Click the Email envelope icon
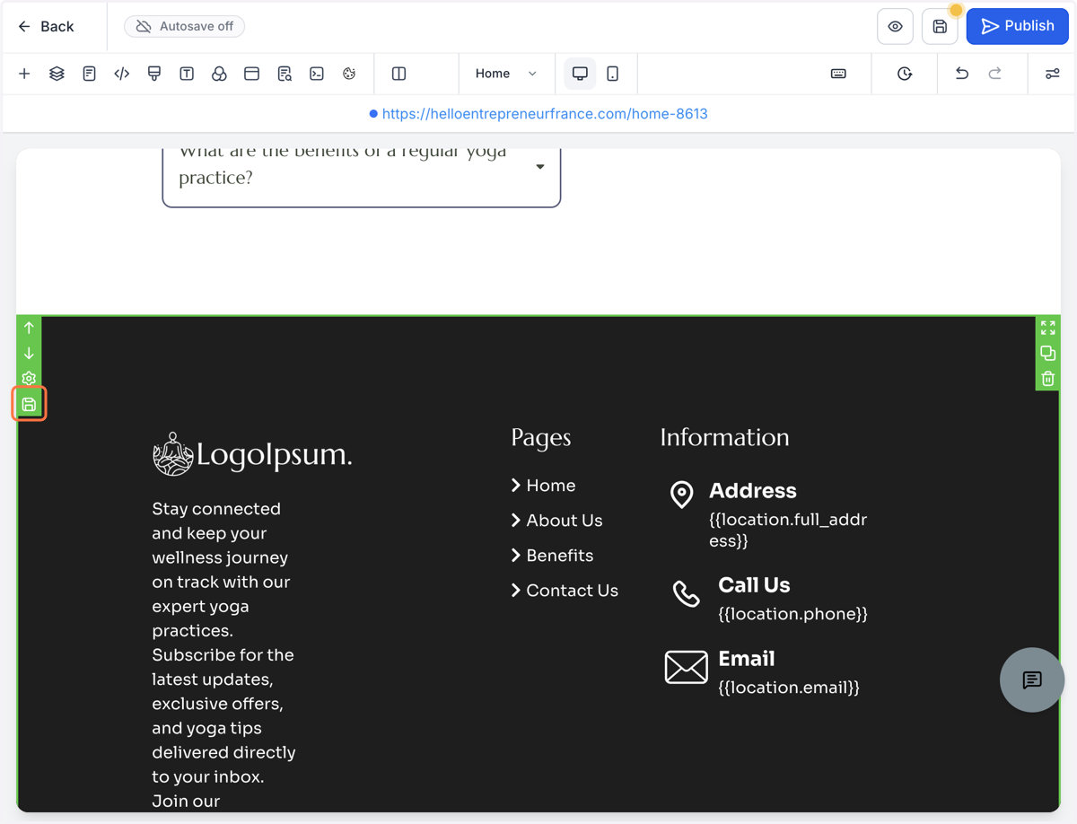 (x=687, y=668)
